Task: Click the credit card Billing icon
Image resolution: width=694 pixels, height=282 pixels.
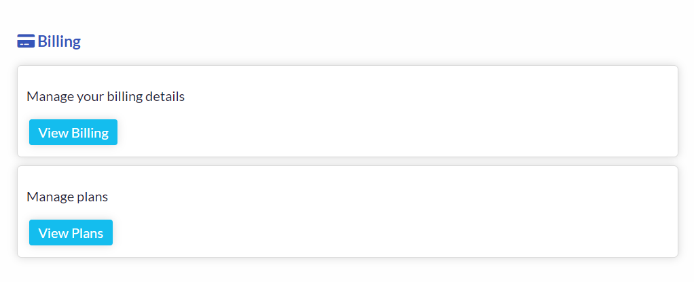Action: (26, 41)
